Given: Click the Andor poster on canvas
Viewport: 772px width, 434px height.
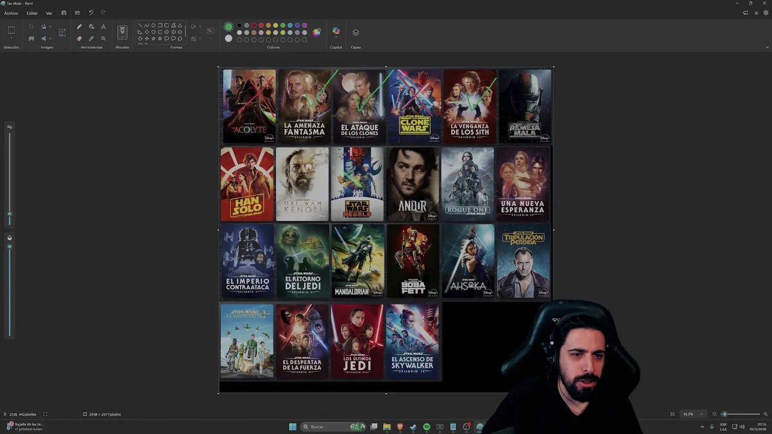Looking at the screenshot, I should [x=413, y=184].
